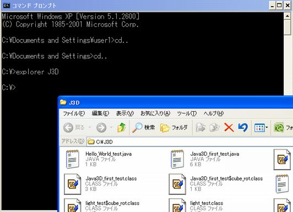Open the Views dropdown button

coord(261,128)
